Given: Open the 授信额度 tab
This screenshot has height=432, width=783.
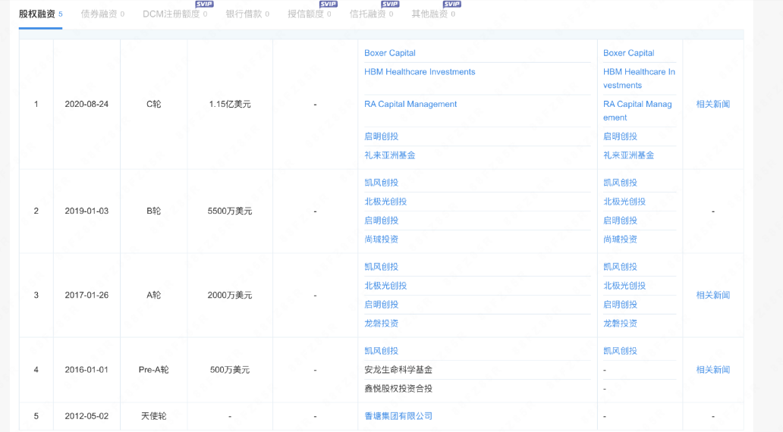Looking at the screenshot, I should point(309,14).
